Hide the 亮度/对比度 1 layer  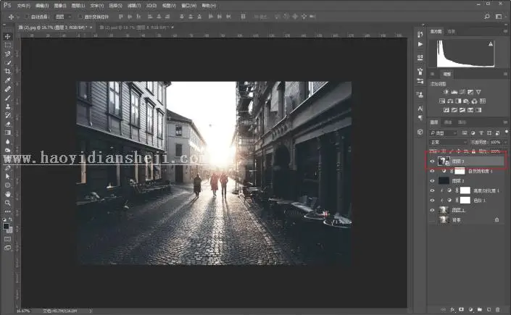coord(433,190)
